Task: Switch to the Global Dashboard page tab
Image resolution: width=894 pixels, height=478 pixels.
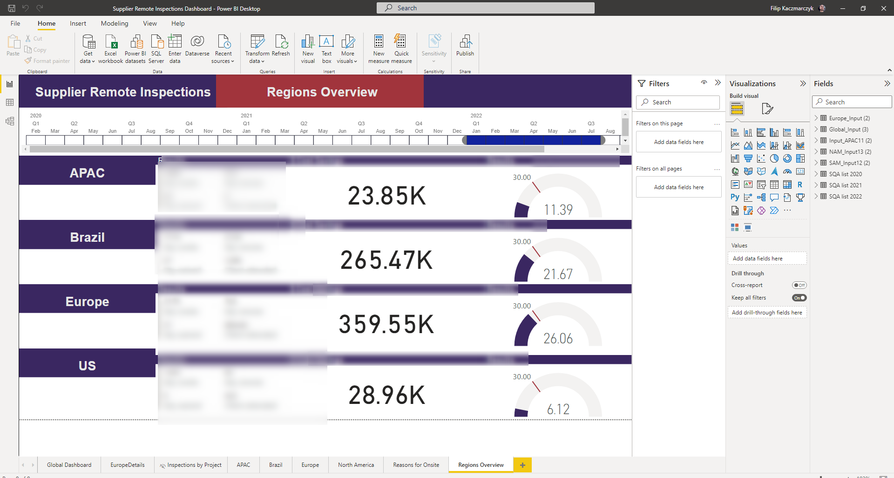Action: 69,465
